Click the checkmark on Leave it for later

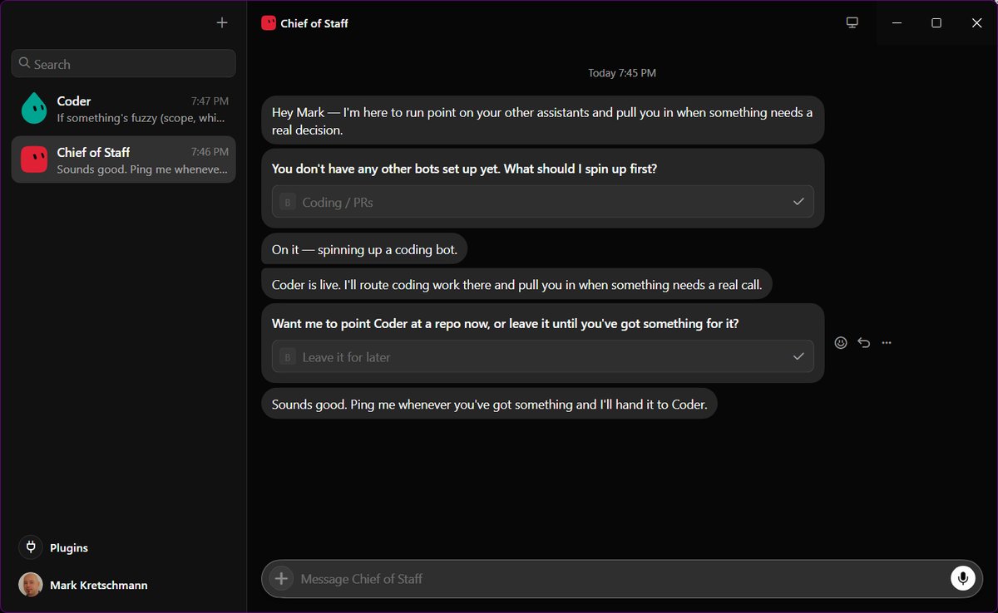[x=798, y=356]
